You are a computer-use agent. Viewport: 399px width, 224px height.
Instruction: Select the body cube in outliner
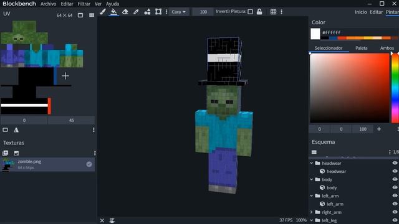[x=332, y=188]
